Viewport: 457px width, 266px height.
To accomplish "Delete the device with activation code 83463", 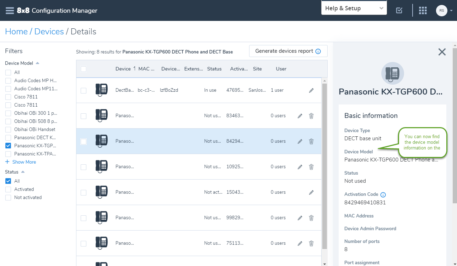I will [x=311, y=116].
